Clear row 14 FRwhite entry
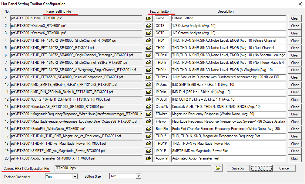The image size is (305, 184). click(x=295, y=115)
